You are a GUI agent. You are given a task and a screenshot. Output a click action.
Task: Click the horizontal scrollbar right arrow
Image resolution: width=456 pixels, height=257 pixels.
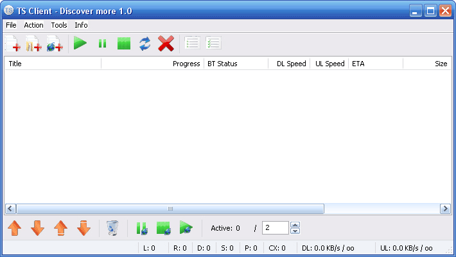point(445,209)
